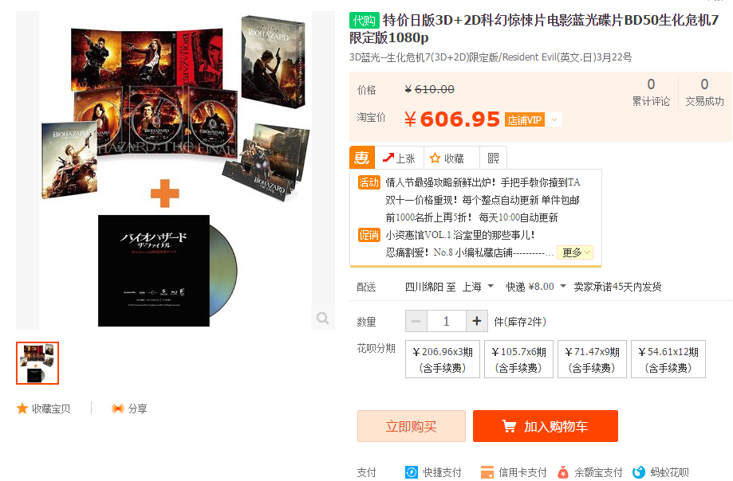Image resolution: width=733 pixels, height=481 pixels.
Task: Select the ¥105.7x6期 installment option
Action: pyautogui.click(x=518, y=359)
